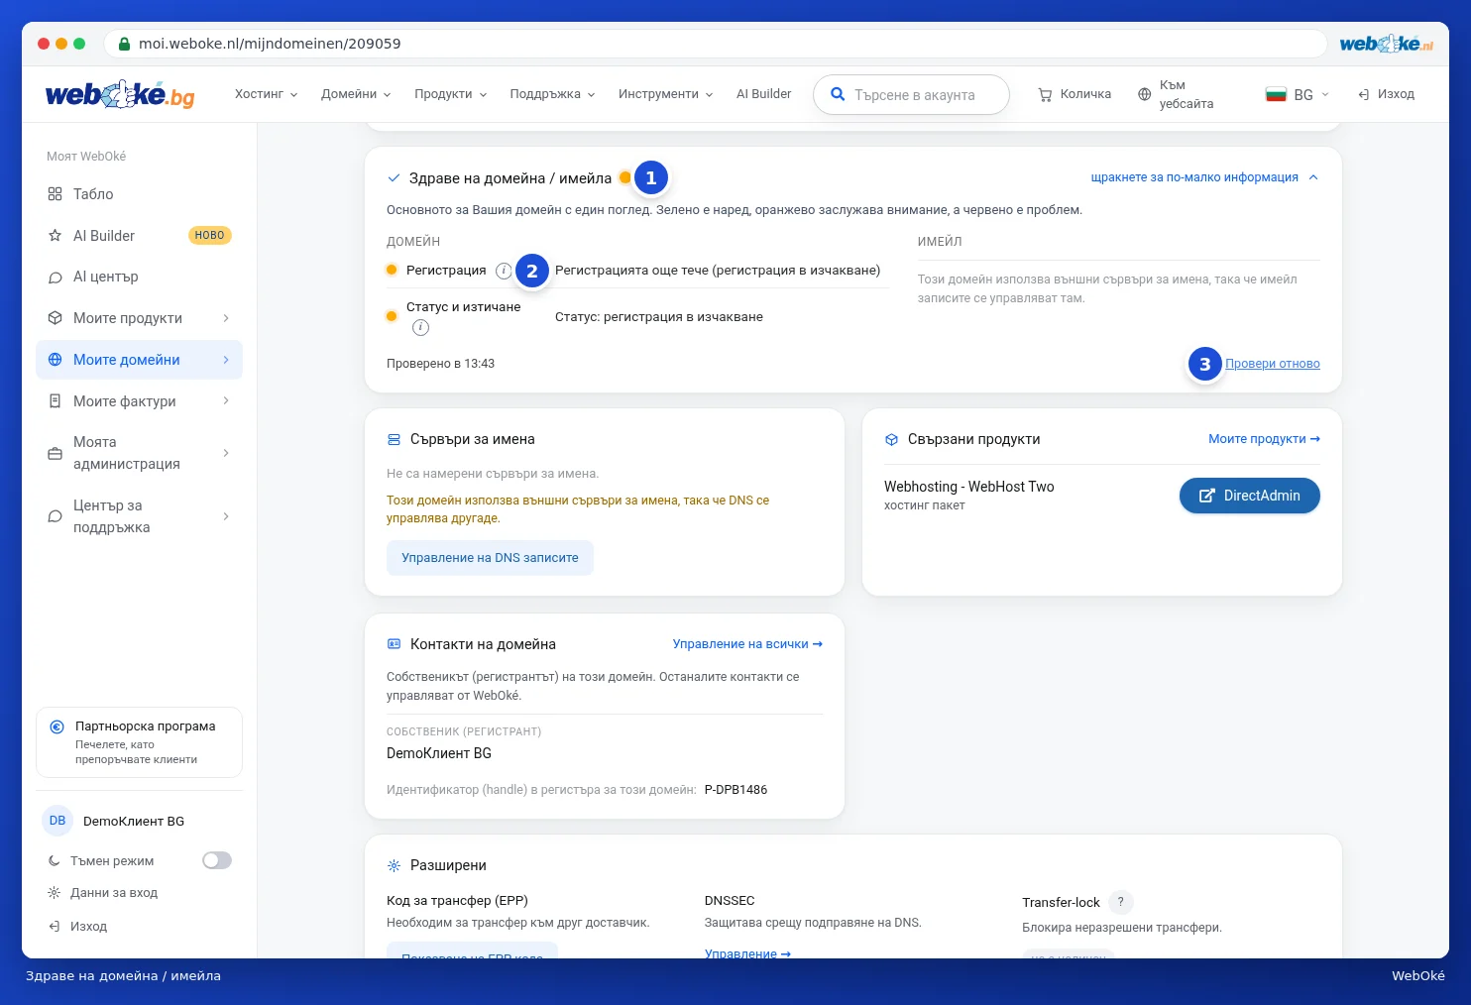Image resolution: width=1471 pixels, height=1005 pixels.
Task: Click the AI център chat bubble icon
Action: coord(55,278)
